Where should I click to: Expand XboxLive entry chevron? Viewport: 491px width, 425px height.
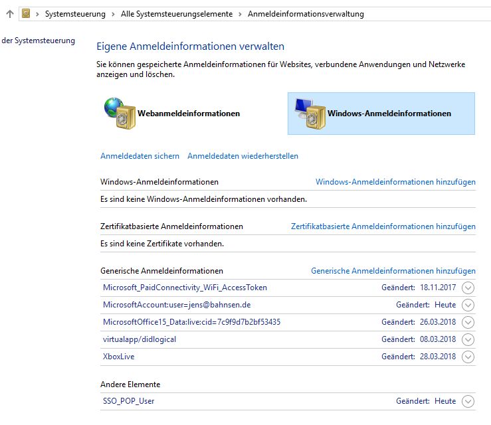[x=468, y=357]
